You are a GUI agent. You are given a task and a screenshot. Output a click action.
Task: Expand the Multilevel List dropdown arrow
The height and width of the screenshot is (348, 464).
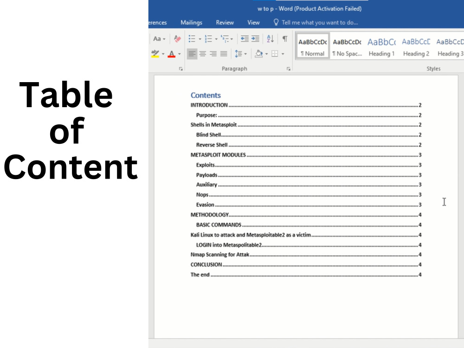pyautogui.click(x=232, y=39)
